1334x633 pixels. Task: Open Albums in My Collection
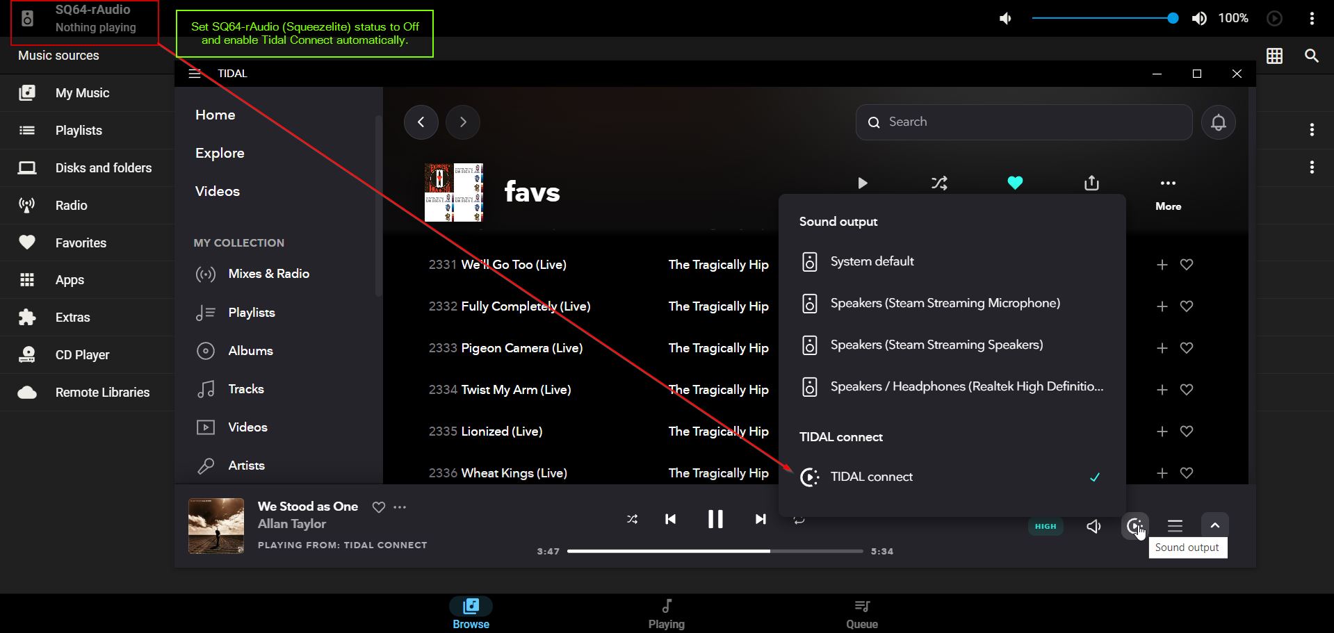234,351
